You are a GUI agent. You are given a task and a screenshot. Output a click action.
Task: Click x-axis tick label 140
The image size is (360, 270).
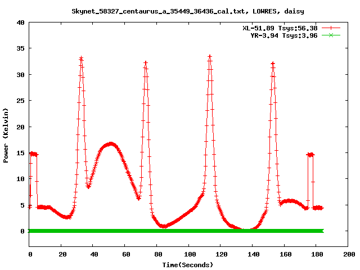click(254, 254)
